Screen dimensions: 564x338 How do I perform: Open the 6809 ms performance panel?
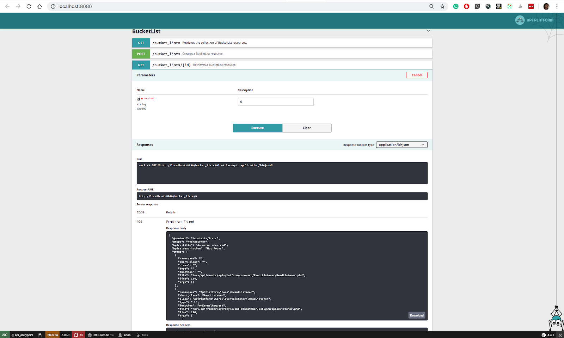point(52,335)
